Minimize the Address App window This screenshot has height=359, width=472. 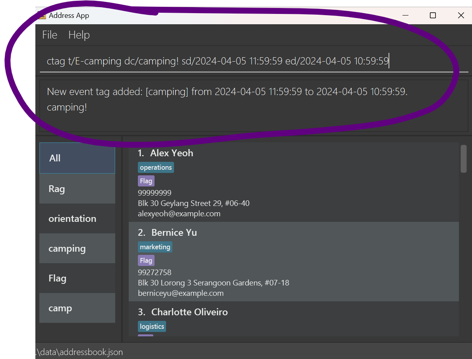point(406,16)
